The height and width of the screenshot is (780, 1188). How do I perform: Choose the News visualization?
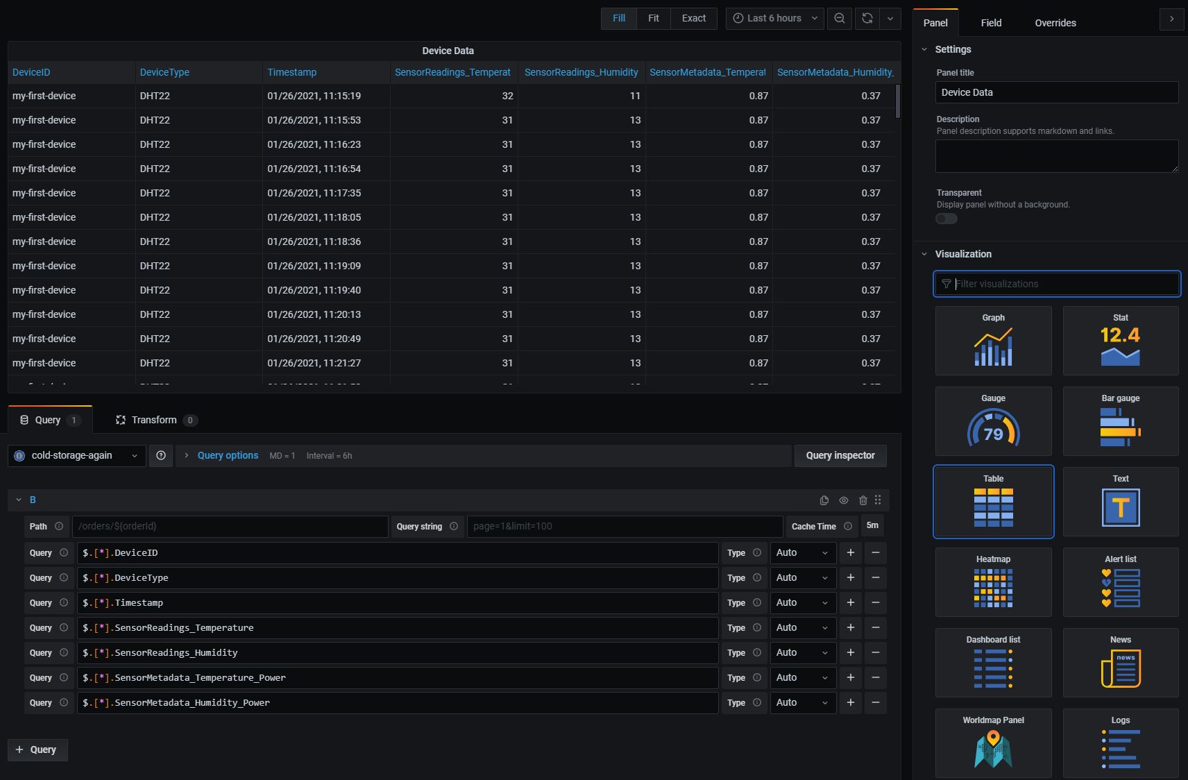(1121, 663)
